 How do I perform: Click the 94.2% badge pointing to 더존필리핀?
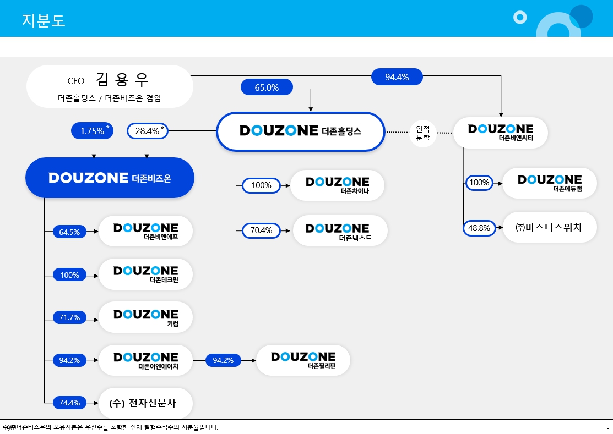click(x=223, y=360)
